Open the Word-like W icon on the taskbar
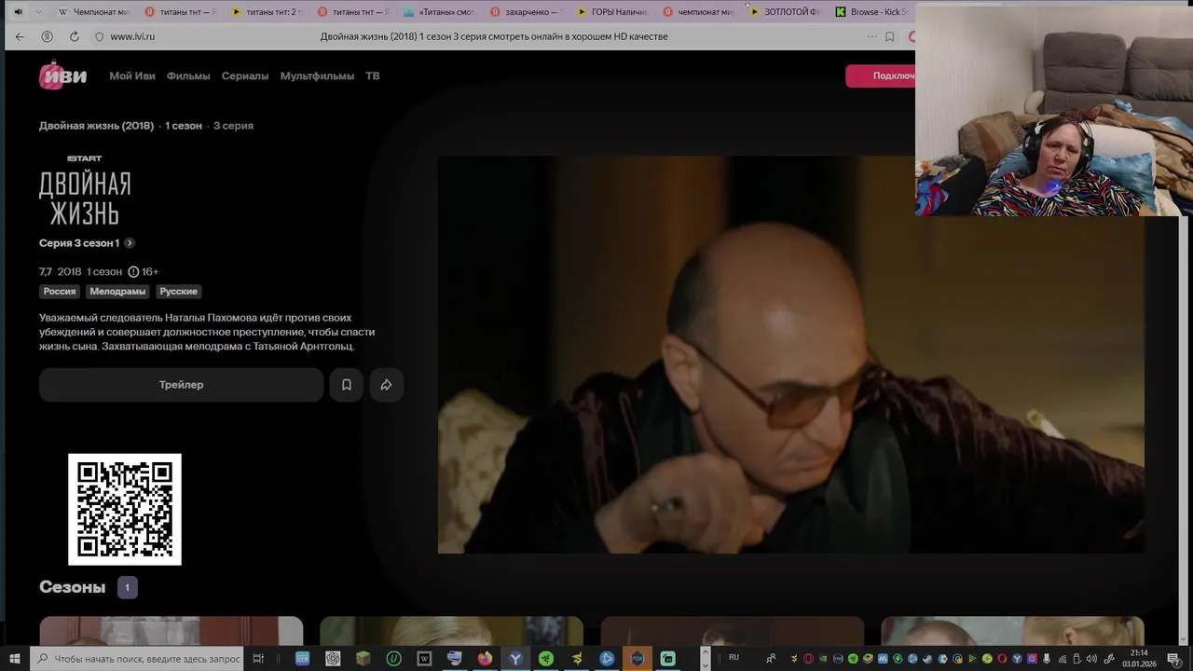Viewport: 1193px width, 671px height. (424, 659)
